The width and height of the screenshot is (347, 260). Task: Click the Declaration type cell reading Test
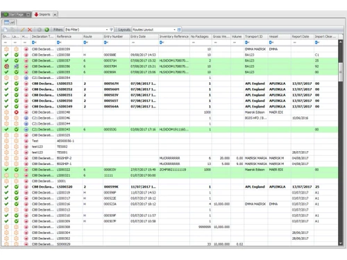pos(43,141)
